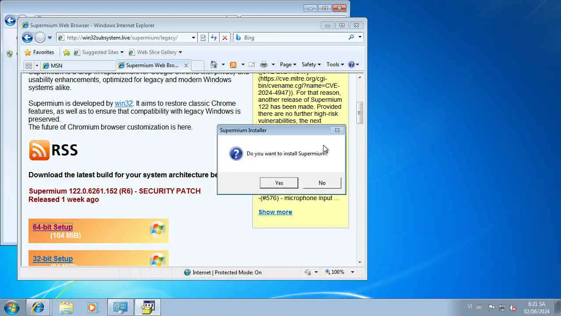561x316 pixels.
Task: Click the Internet Explorer taskbar icon
Action: click(38, 307)
